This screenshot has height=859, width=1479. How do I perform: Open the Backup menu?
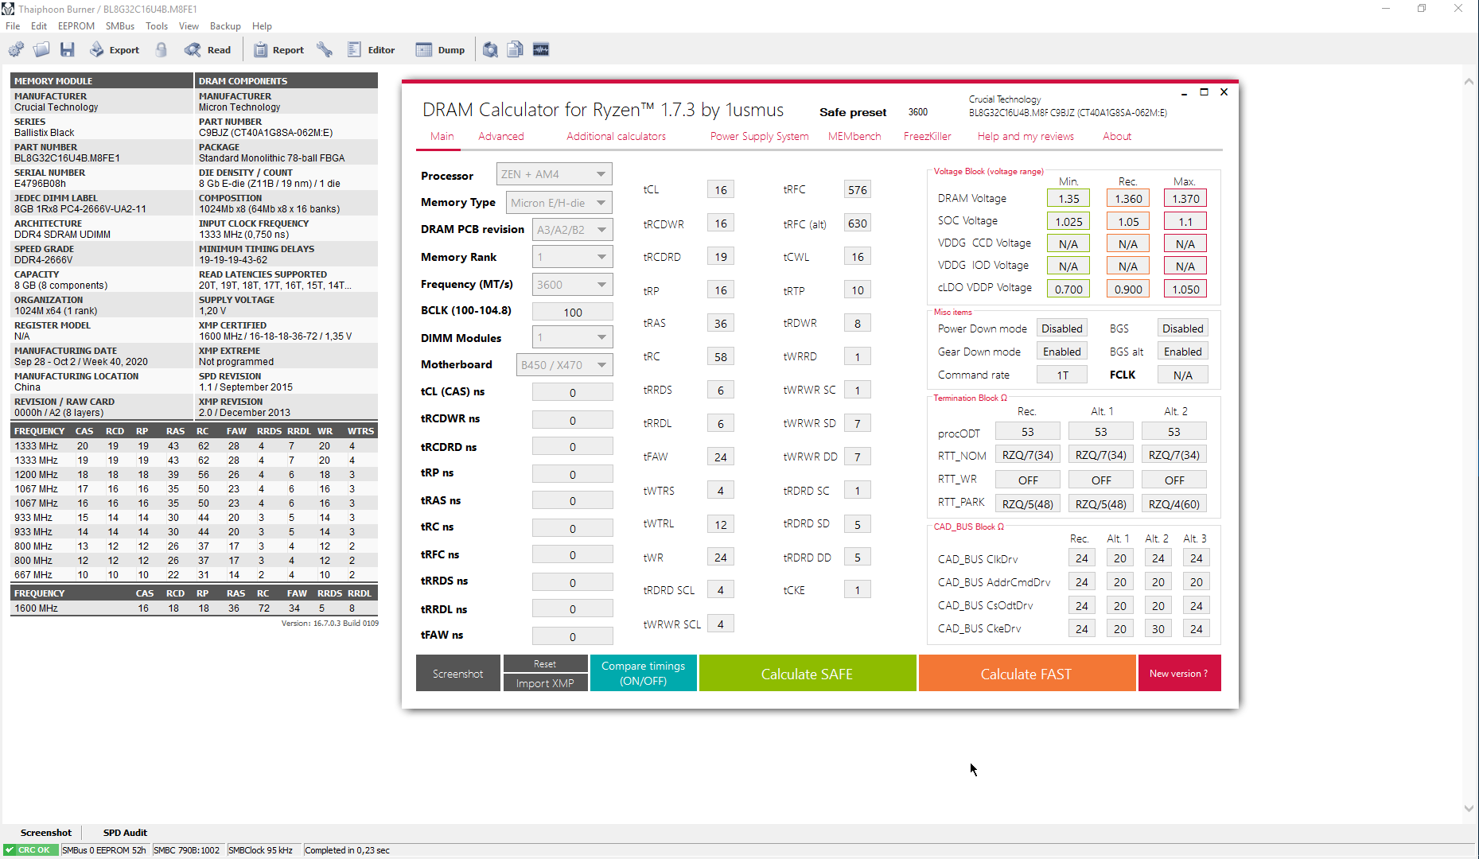[225, 26]
